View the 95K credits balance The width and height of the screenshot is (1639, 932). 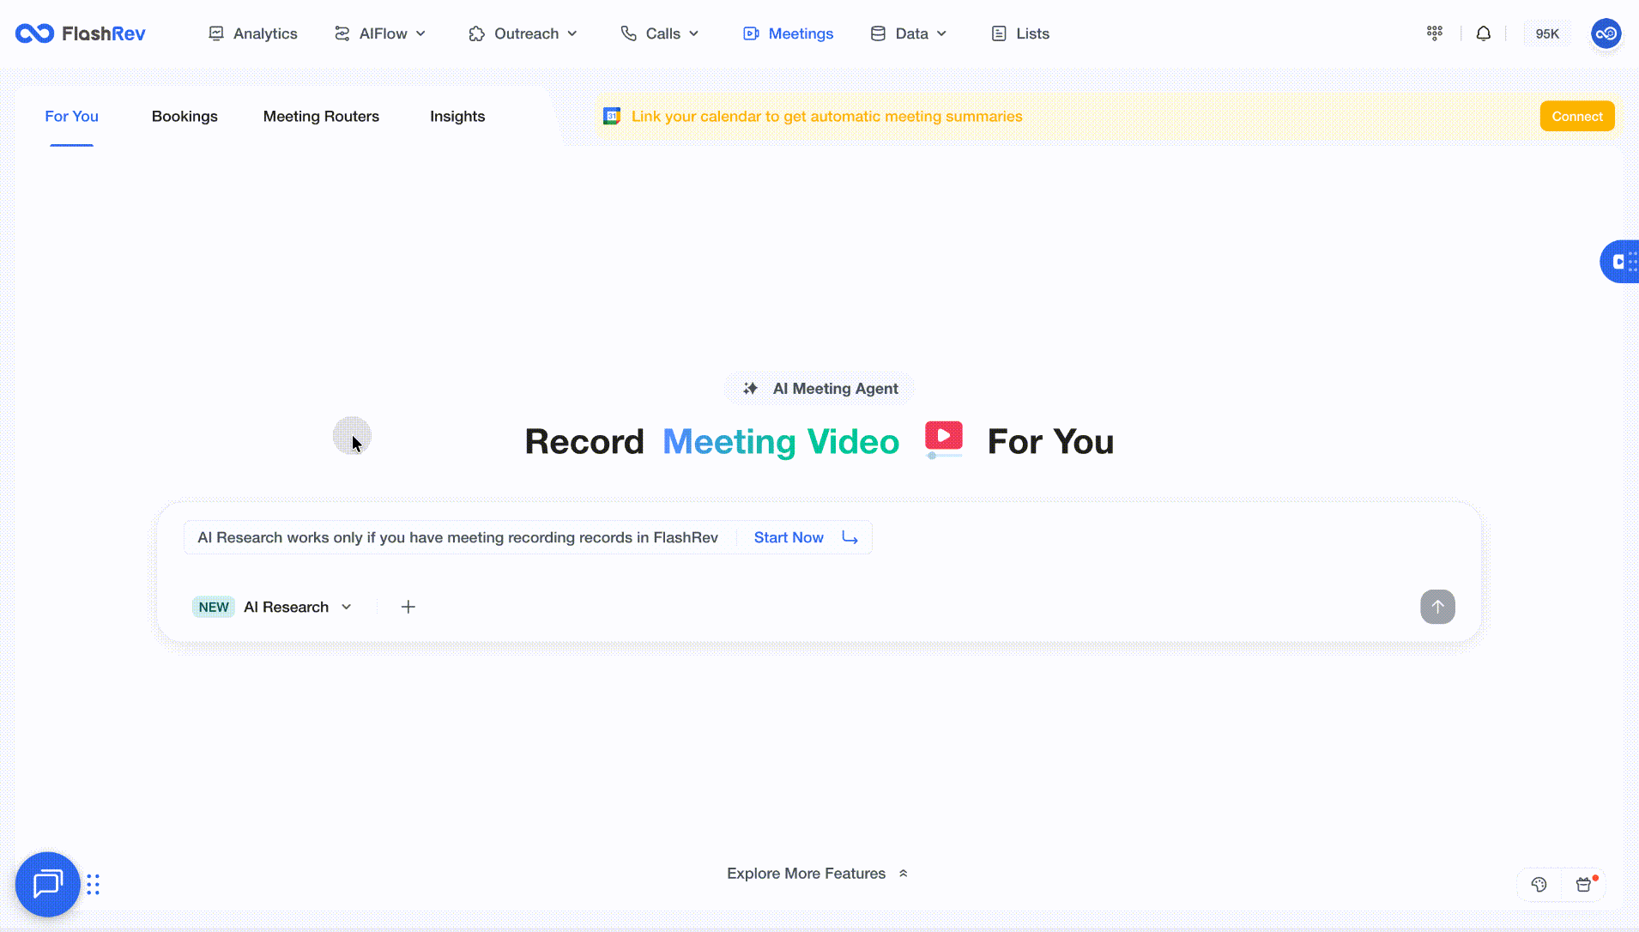pos(1546,33)
